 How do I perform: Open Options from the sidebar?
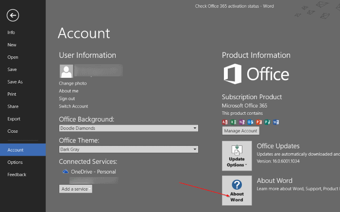(x=15, y=162)
